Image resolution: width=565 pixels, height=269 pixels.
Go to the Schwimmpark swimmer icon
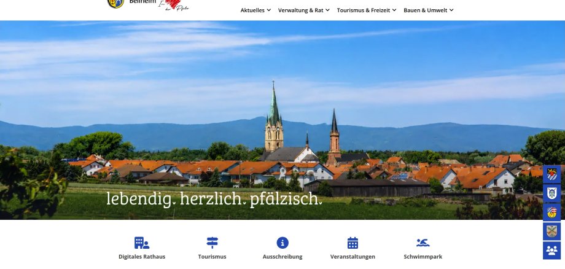[x=423, y=243]
